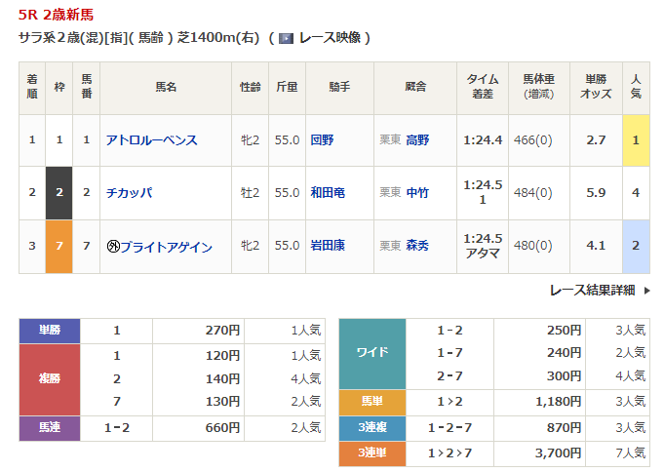The height and width of the screenshot is (472, 664).
Task: Click the 外 mark beside ブライトアゲイン
Action: point(113,247)
